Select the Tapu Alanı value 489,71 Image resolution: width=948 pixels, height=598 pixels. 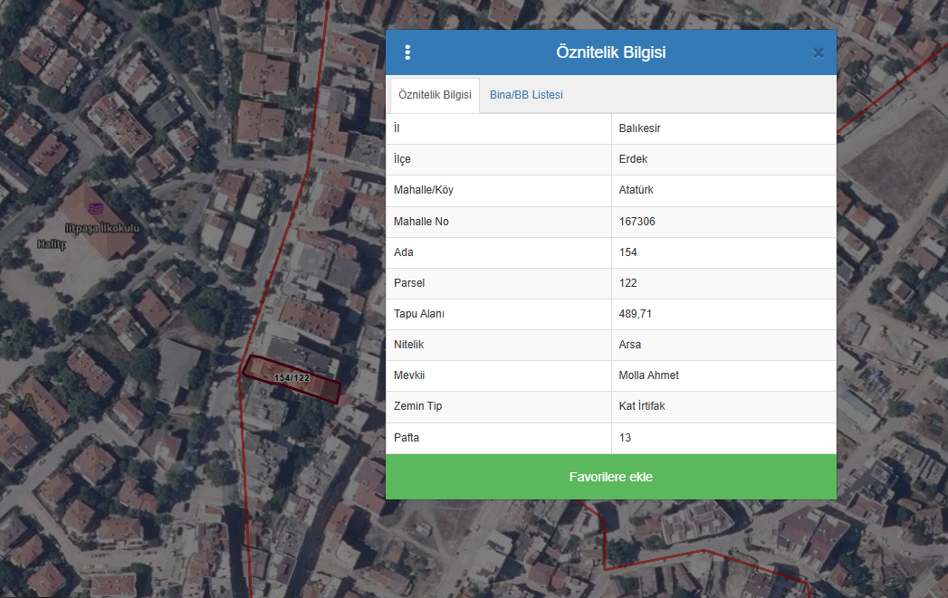click(636, 314)
